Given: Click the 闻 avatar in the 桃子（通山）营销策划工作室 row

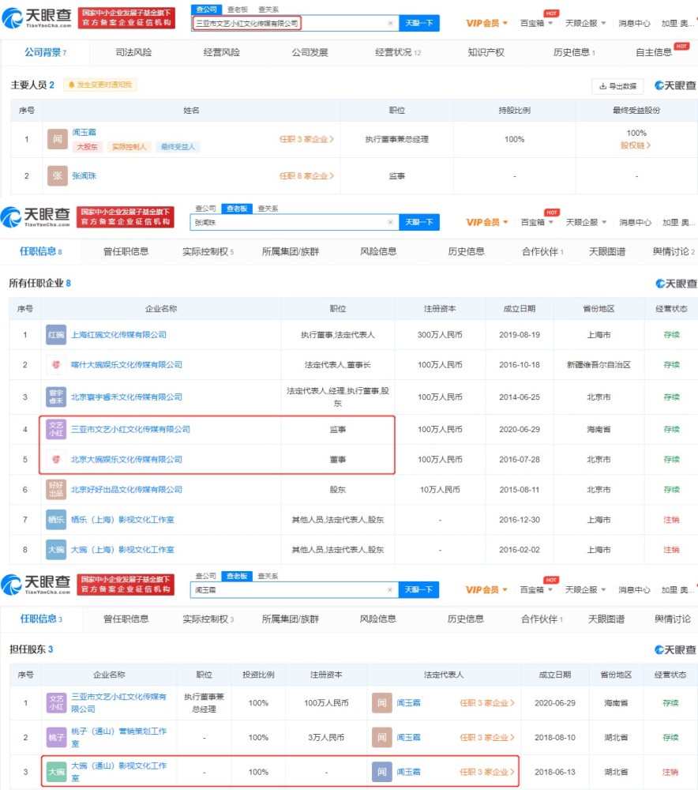Looking at the screenshot, I should pos(381,737).
